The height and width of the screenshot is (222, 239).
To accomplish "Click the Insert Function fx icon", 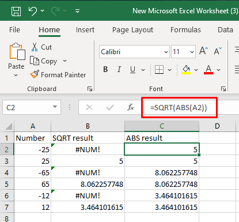I will pos(131,107).
